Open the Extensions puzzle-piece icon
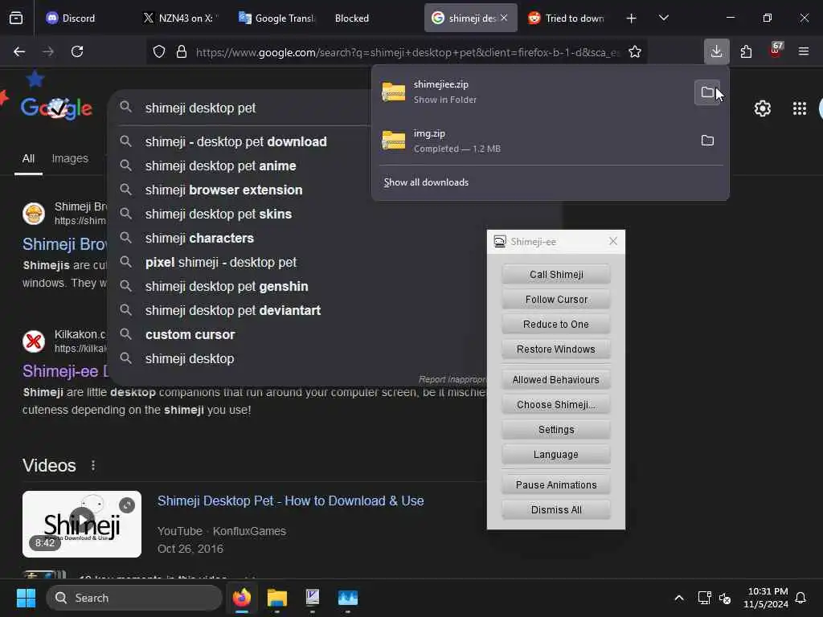The height and width of the screenshot is (617, 823). click(x=746, y=51)
